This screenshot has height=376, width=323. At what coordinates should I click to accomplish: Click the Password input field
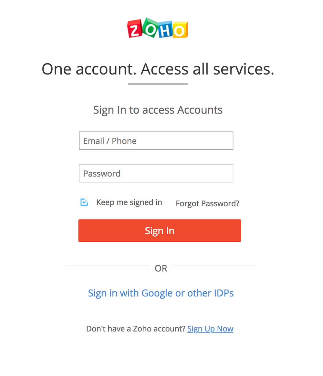156,173
